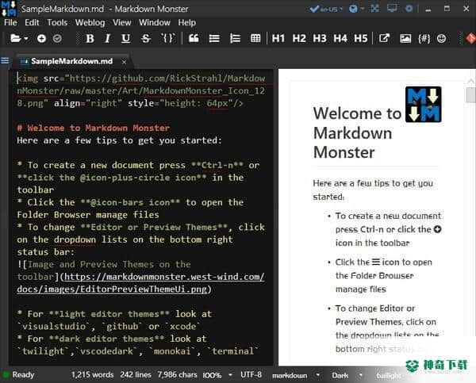This screenshot has height=383, width=476.
Task: Click the EditorPreviewThemeUi.png link in editor
Action: (141, 283)
